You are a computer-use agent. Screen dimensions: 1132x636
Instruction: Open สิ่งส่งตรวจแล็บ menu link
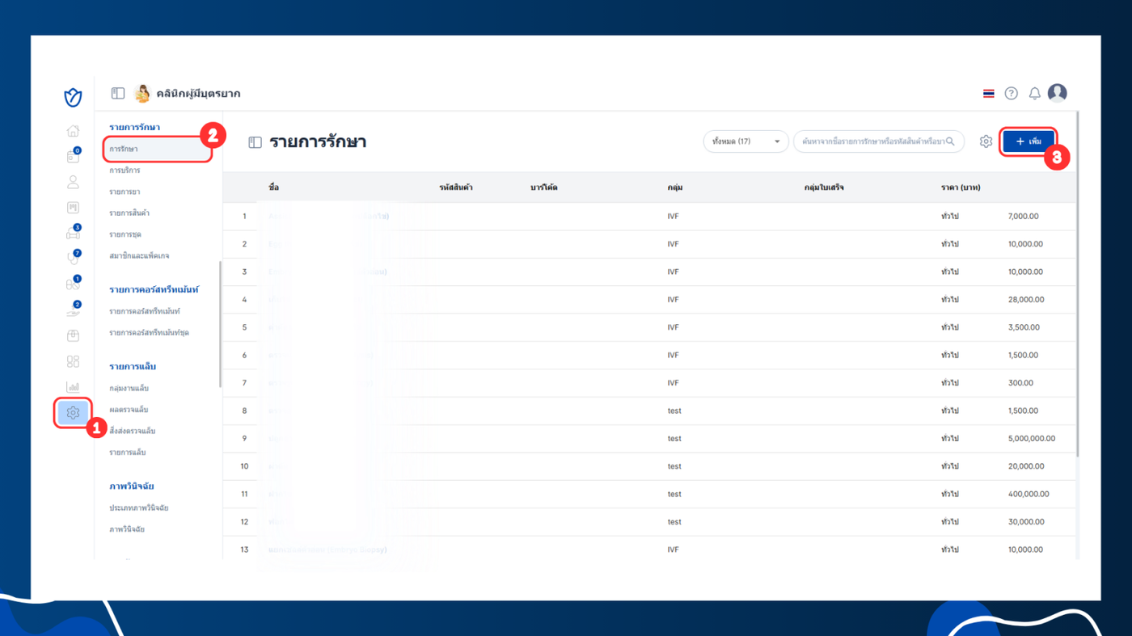tap(133, 431)
